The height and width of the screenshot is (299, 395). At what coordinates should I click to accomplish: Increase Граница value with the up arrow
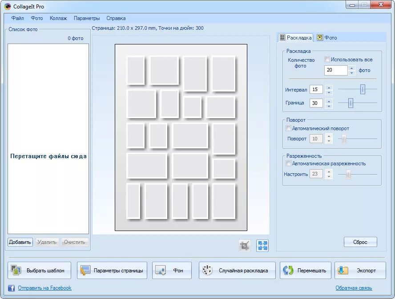point(329,101)
